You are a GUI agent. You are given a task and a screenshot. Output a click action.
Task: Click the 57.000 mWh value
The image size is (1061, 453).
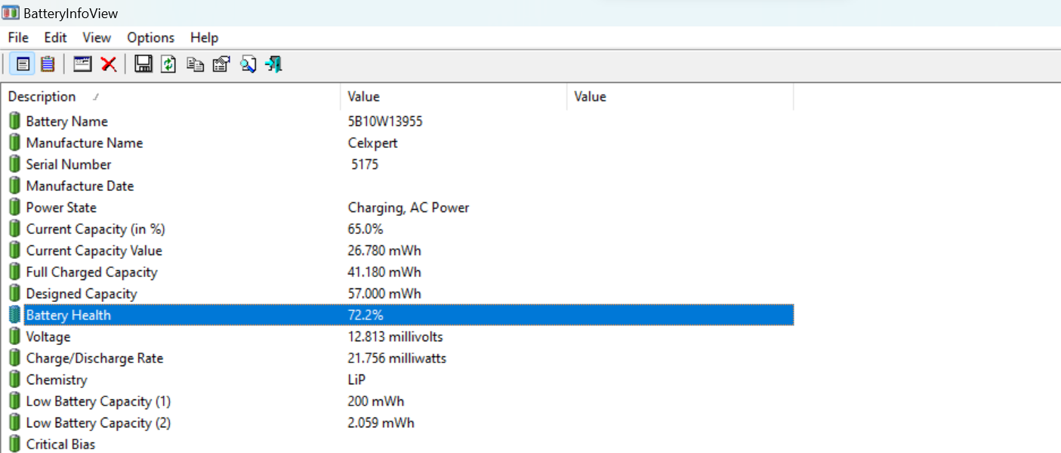click(384, 294)
